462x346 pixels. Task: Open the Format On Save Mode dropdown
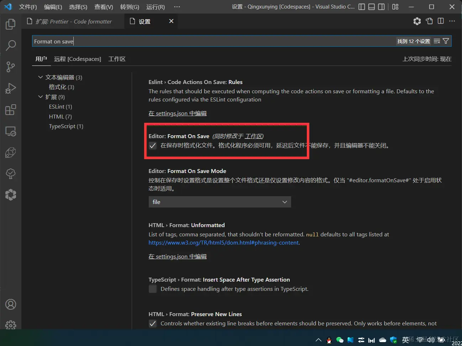220,202
